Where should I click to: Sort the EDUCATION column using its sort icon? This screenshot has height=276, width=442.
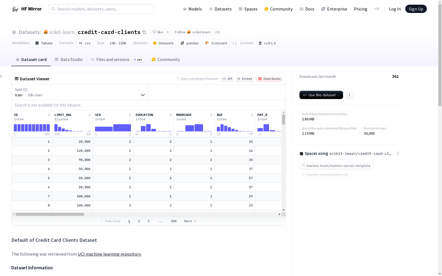point(171,115)
